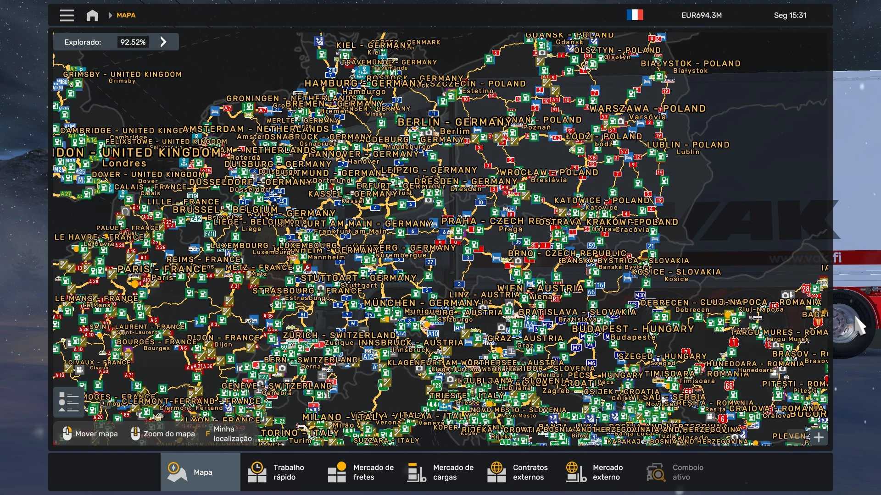
Task: Click the EUR694,3M balance display
Action: pos(701,15)
